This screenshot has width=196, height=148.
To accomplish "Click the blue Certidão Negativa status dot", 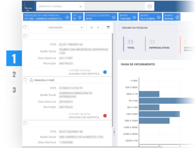I will tap(105, 72).
